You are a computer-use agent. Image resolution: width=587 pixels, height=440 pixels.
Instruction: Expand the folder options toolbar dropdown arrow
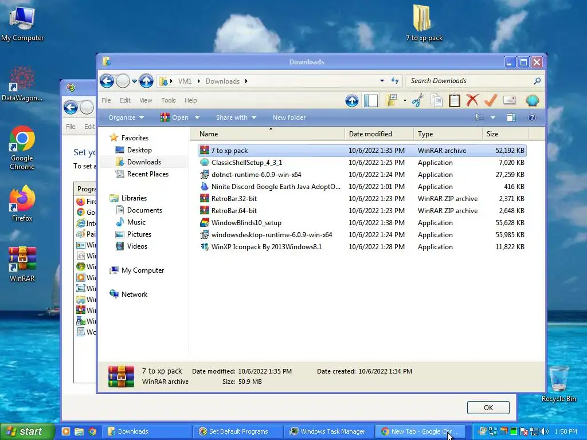(x=405, y=101)
